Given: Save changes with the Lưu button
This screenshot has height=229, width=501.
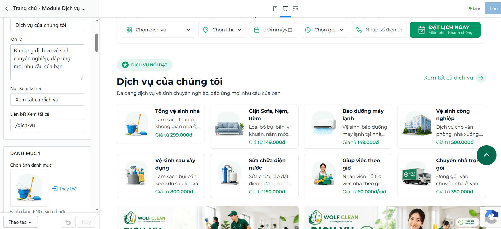Looking at the screenshot, I should (493, 8).
